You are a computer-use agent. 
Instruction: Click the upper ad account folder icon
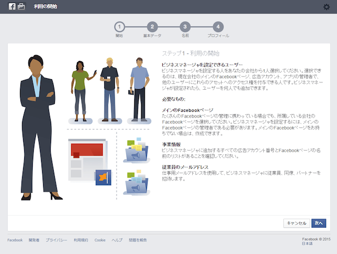[136, 150]
